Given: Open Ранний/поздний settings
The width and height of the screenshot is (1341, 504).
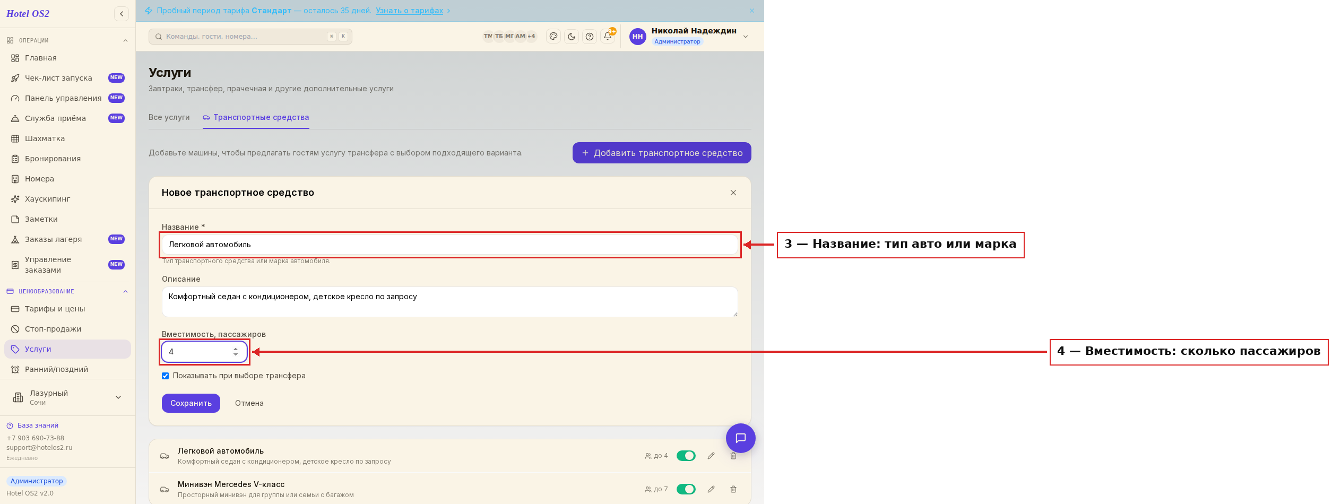Looking at the screenshot, I should coord(67,369).
